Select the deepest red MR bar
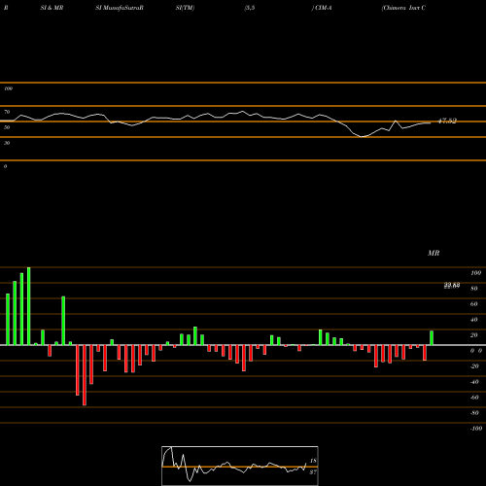The height and width of the screenshot is (486, 486). click(x=85, y=375)
